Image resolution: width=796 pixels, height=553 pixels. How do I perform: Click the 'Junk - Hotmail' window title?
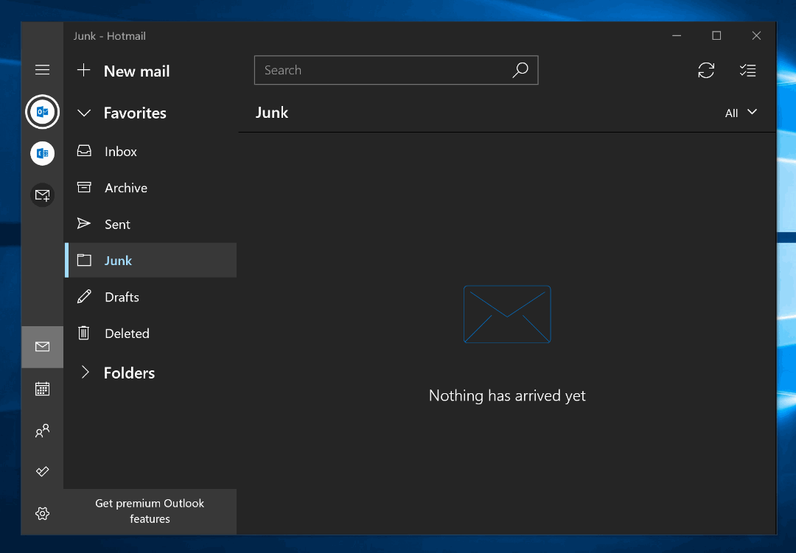(110, 36)
